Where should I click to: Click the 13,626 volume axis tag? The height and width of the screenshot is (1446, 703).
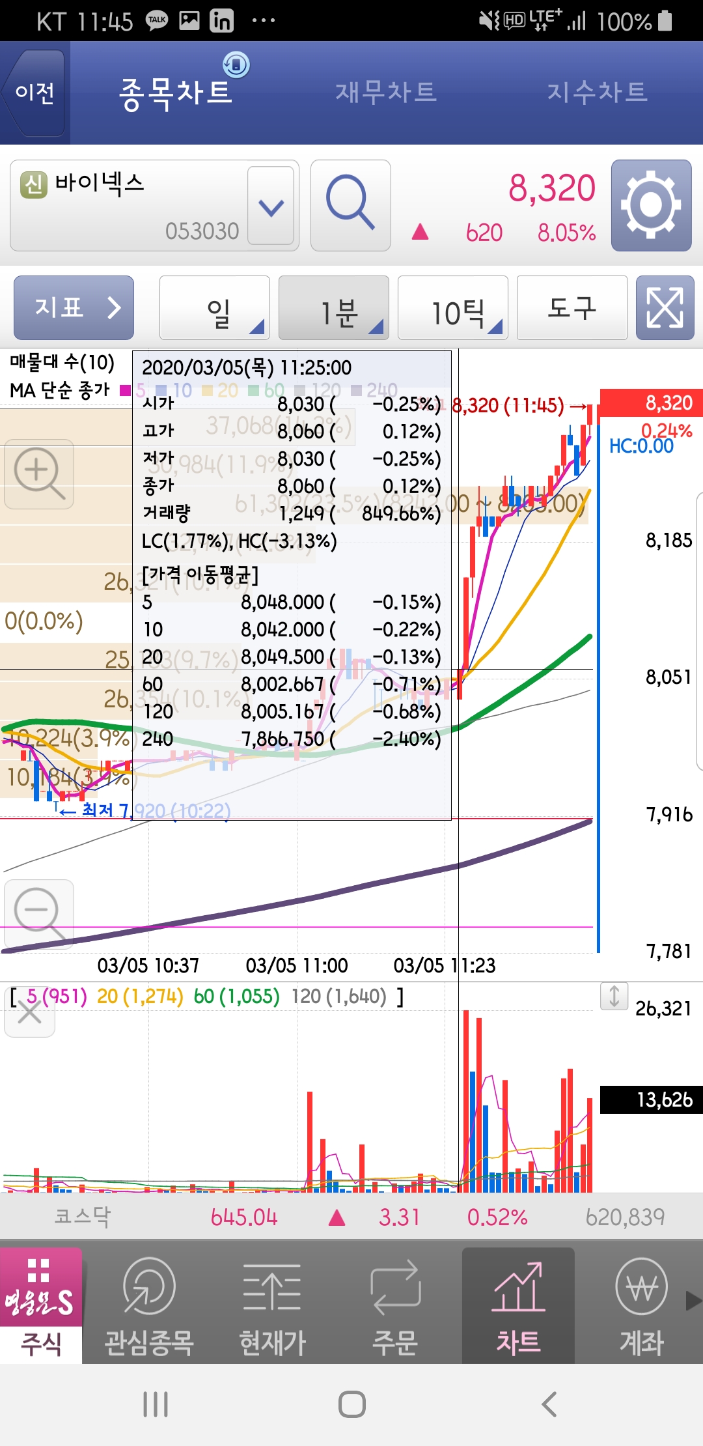click(651, 1099)
